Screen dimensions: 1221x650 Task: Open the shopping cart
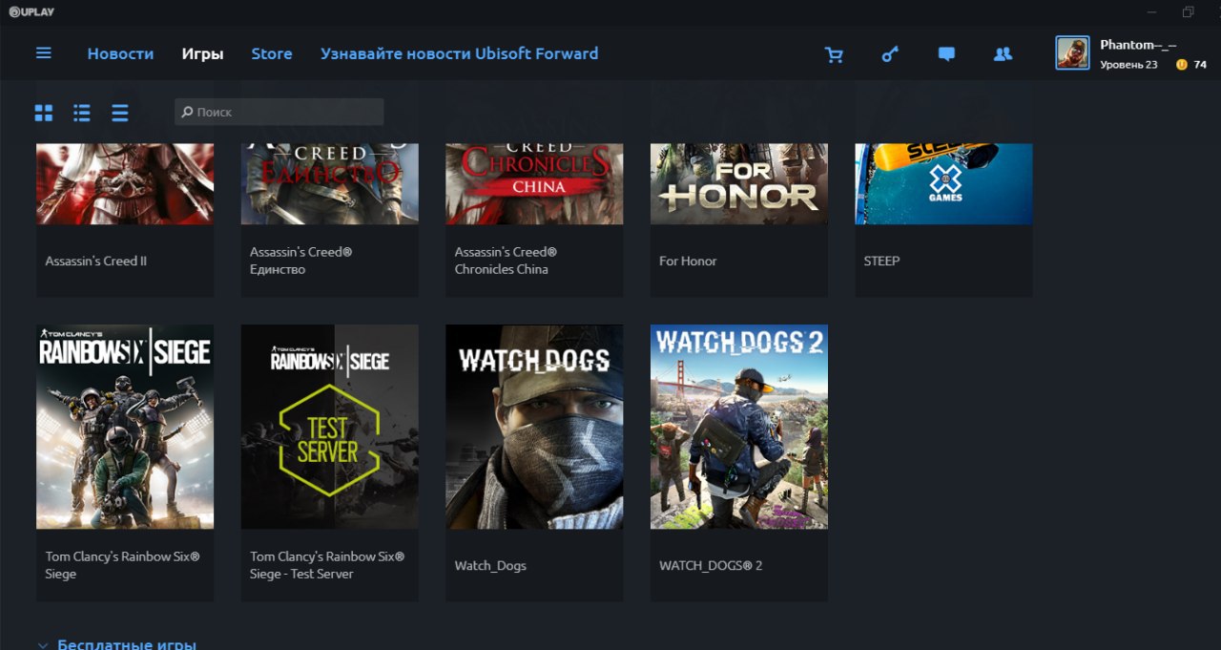coord(834,54)
